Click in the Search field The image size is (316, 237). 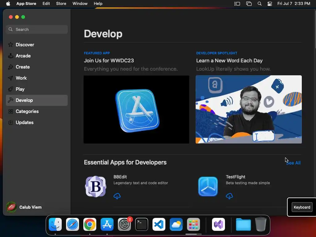tap(37, 29)
